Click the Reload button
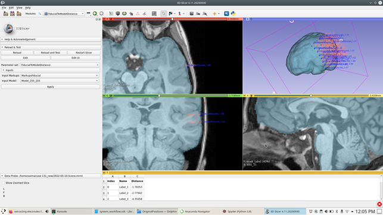Image resolution: width=383 pixels, height=215 pixels. pyautogui.click(x=17, y=53)
